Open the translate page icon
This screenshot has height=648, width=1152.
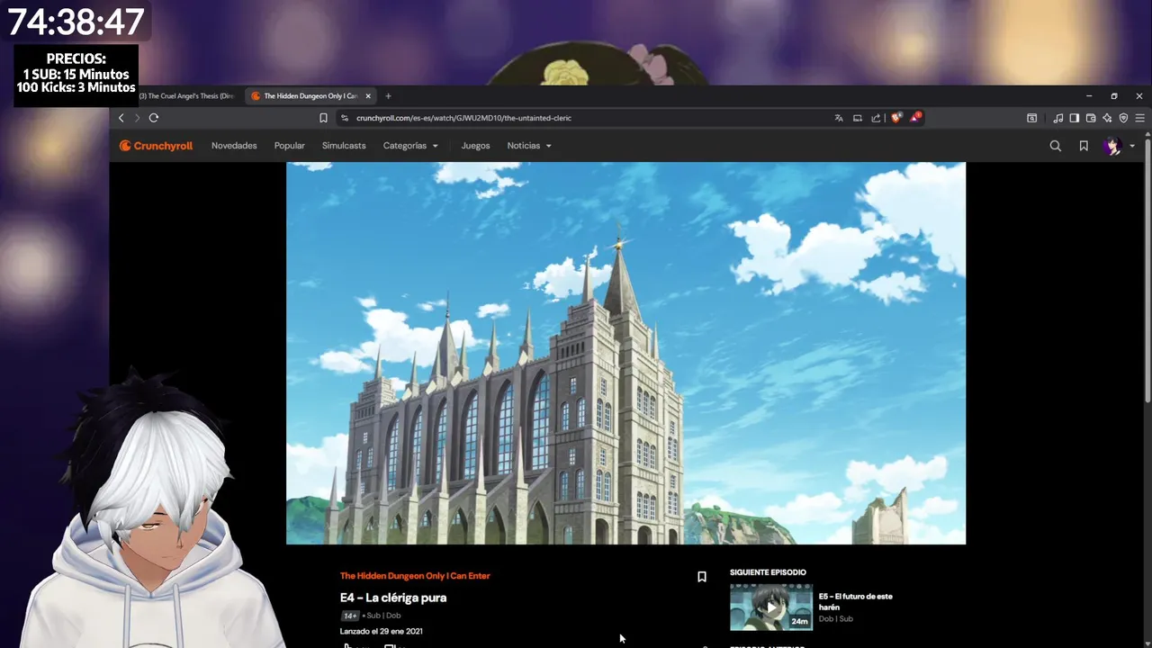click(x=839, y=118)
